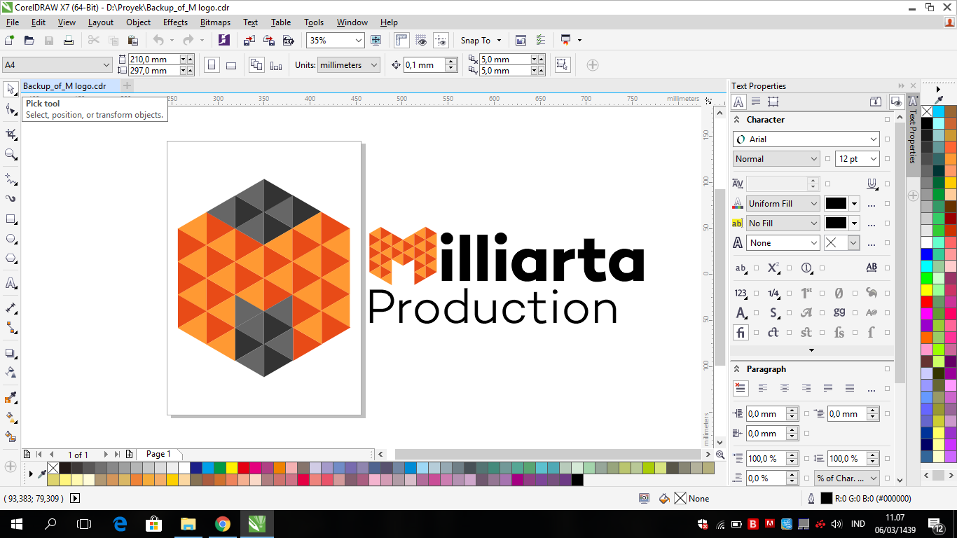The image size is (957, 538).
Task: Select the Interactive Fill tool at toolbox bottom
Action: tap(11, 436)
